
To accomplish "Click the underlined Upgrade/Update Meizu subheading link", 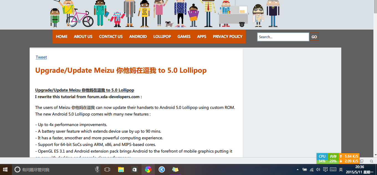I will [84, 90].
